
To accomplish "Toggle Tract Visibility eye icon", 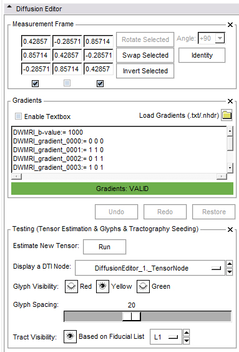I will coord(70,336).
